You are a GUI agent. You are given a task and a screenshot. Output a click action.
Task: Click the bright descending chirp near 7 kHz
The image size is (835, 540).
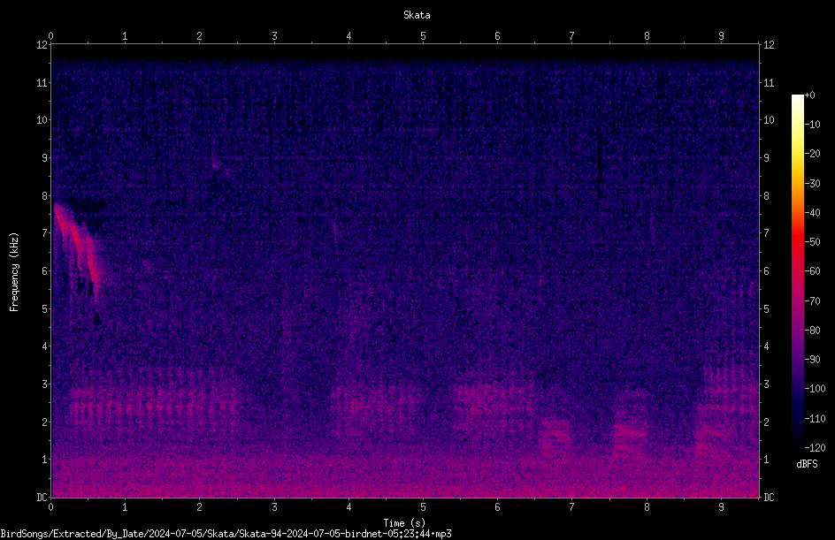click(x=79, y=244)
